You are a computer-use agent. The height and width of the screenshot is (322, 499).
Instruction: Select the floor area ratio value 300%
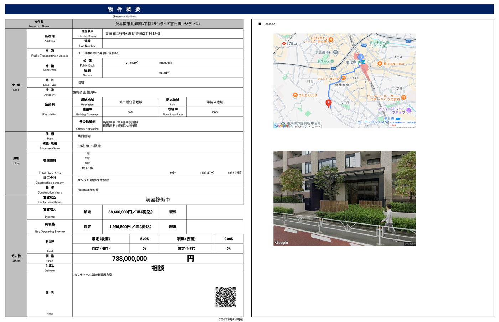(215, 112)
